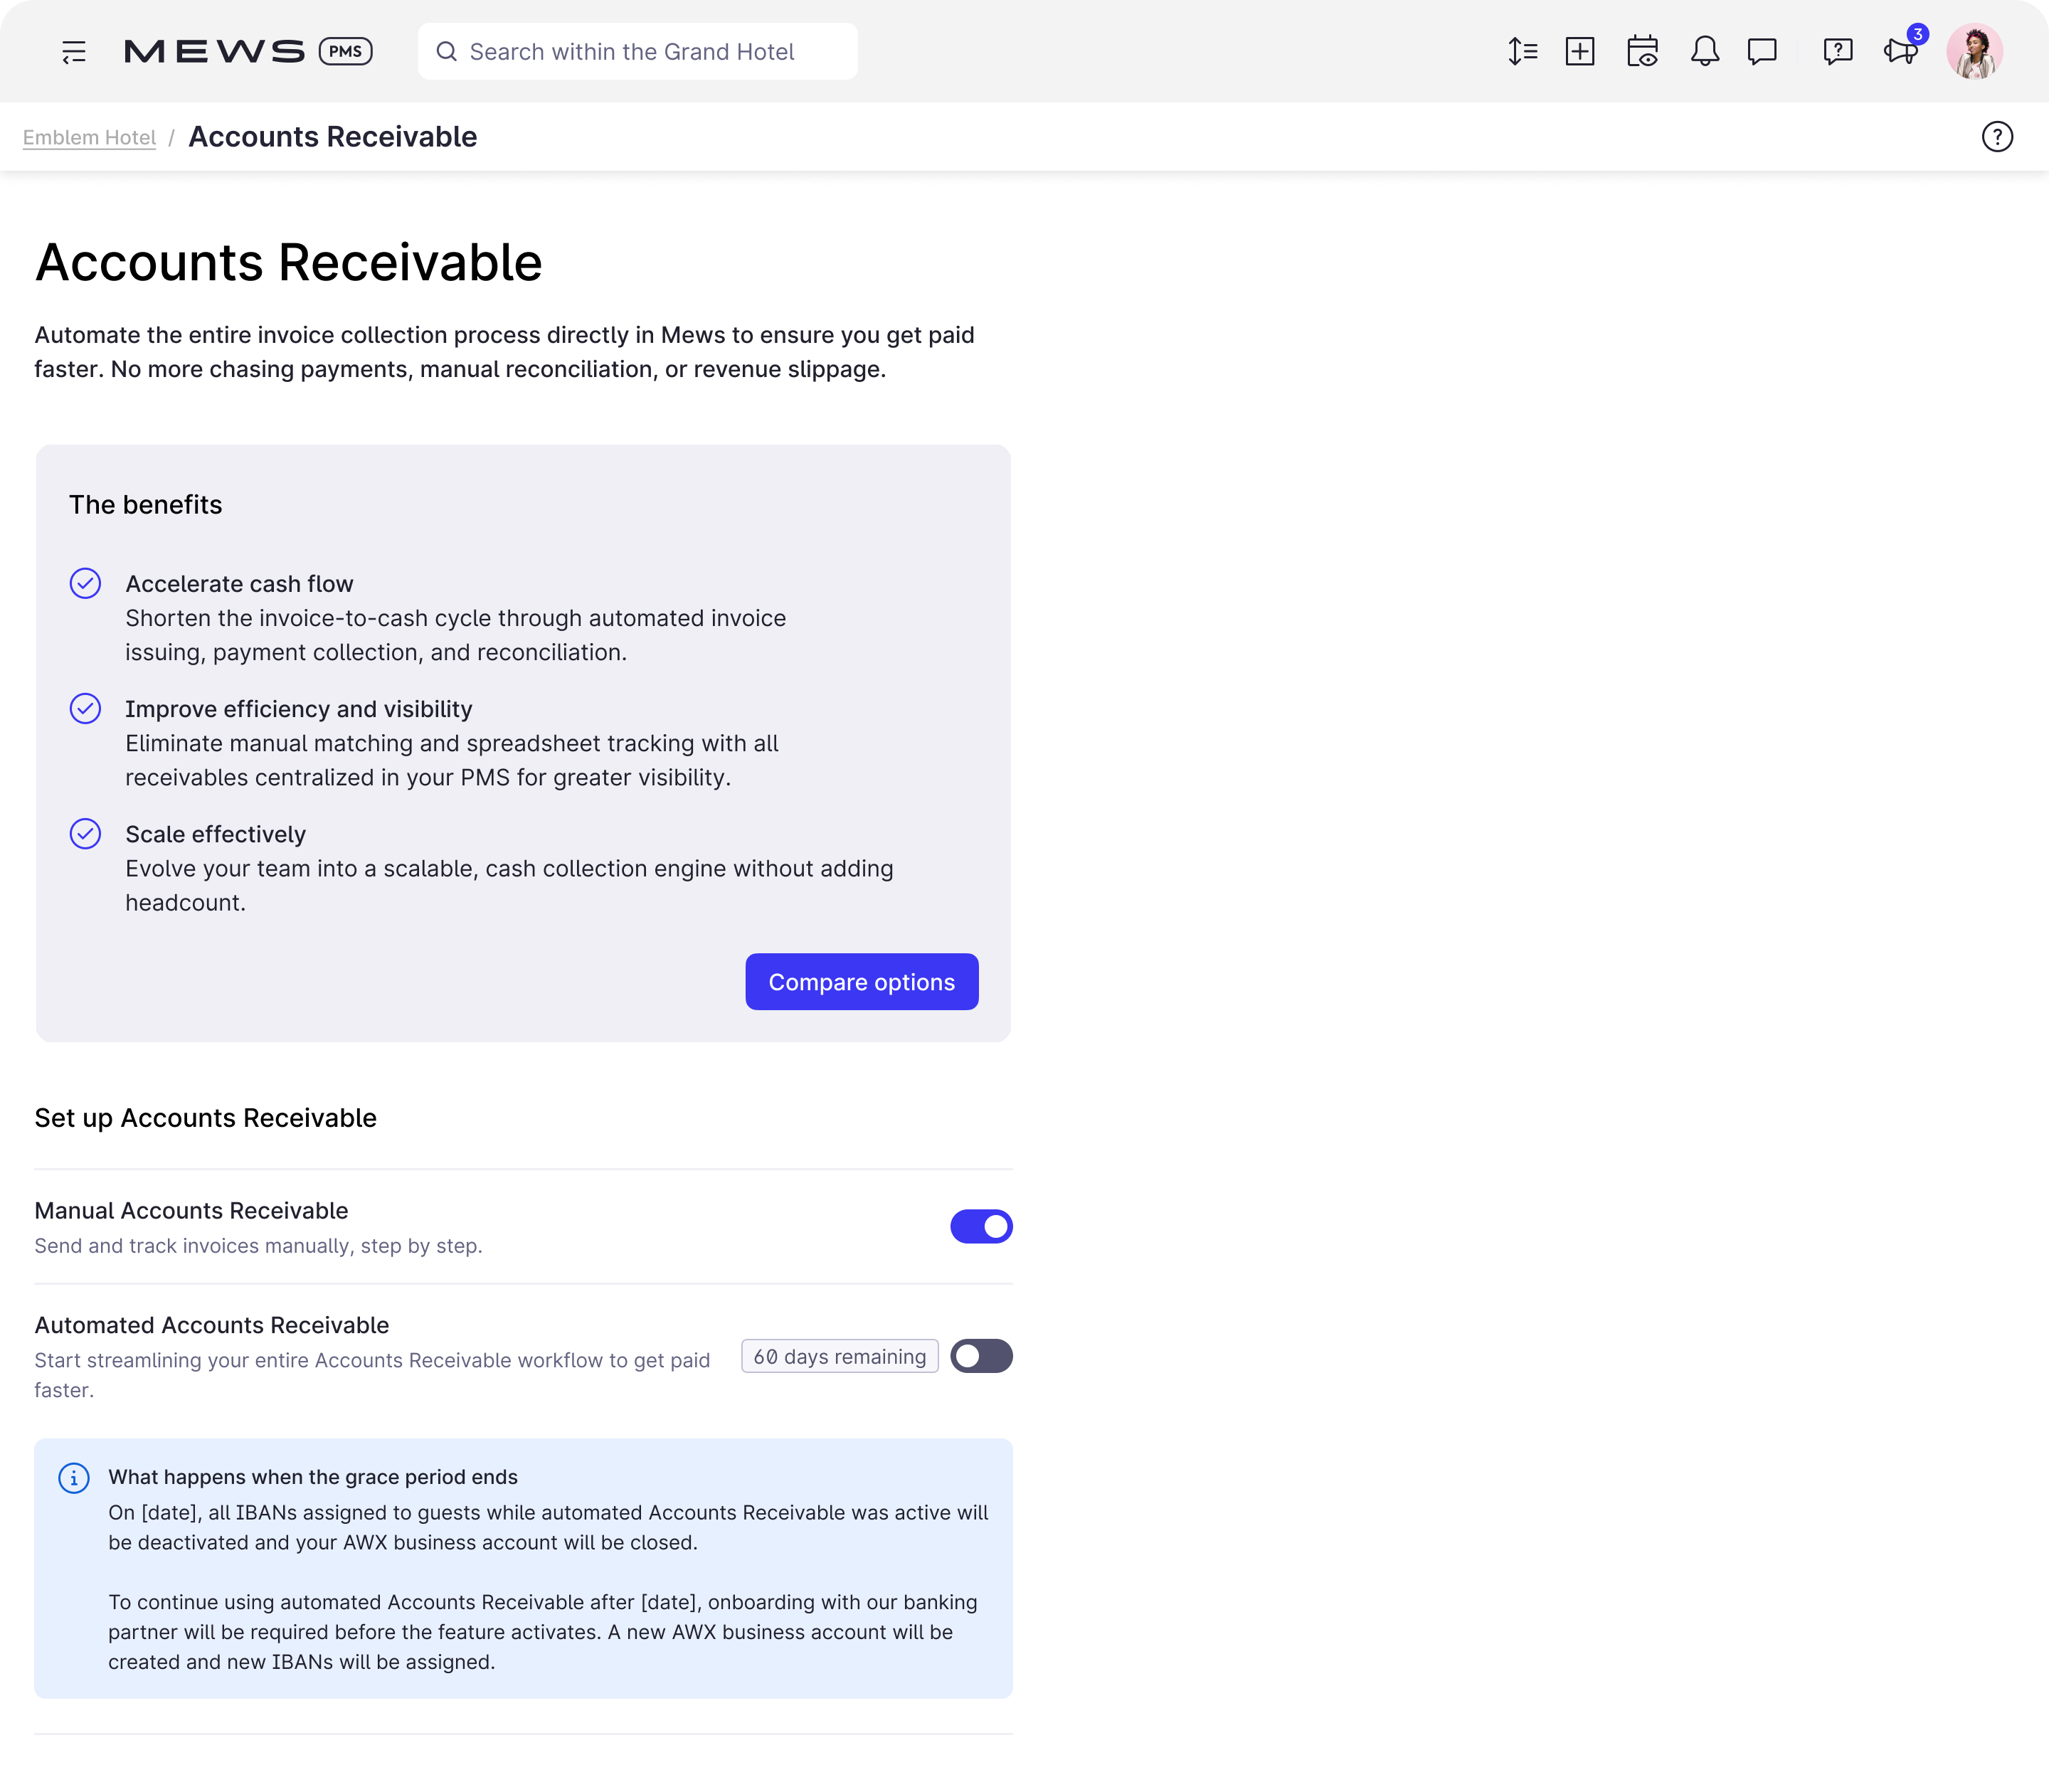Open the calendar view icon

tap(1642, 51)
